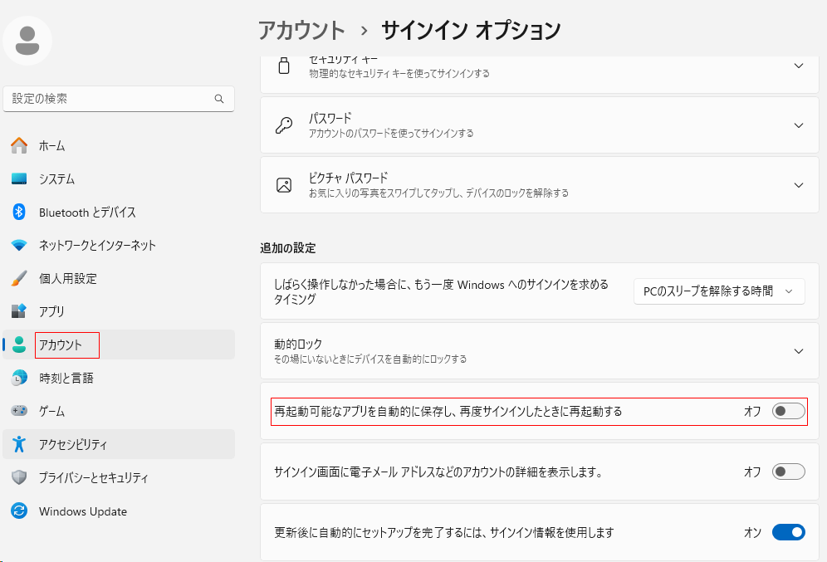The image size is (827, 562).
Task: Click the Windows Update icon
Action: pos(19,511)
